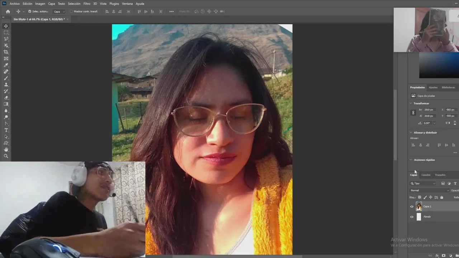The height and width of the screenshot is (258, 459).
Task: Select the Pen tool
Action: 6,124
